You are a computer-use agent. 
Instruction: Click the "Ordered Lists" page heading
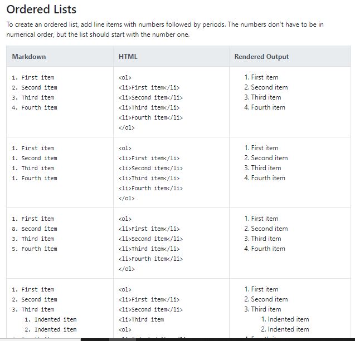coord(41,9)
